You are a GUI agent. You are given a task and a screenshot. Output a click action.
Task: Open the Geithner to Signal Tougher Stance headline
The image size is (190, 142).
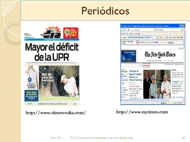[136, 75]
